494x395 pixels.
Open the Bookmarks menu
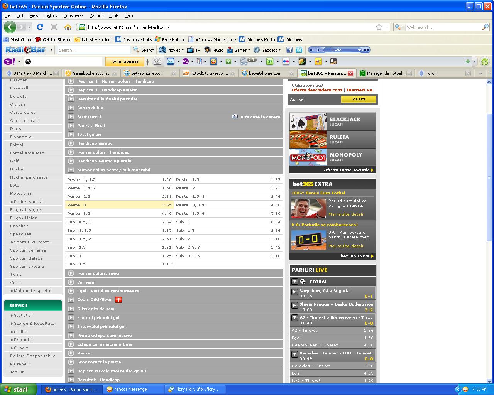[x=73, y=15]
